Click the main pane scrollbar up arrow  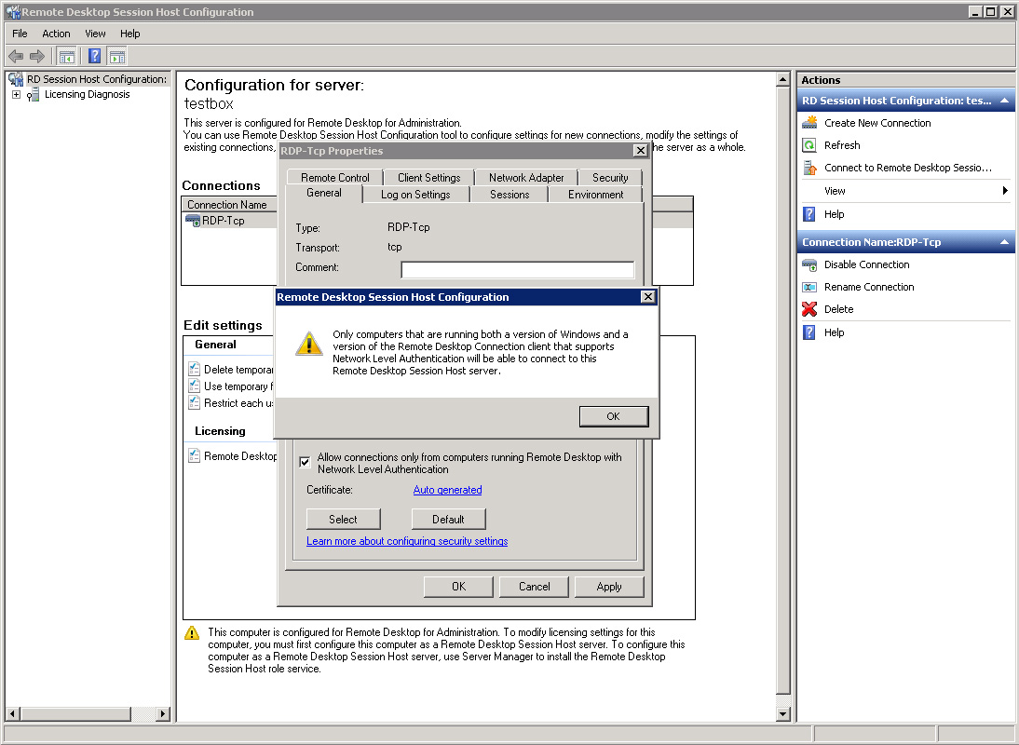coord(783,79)
